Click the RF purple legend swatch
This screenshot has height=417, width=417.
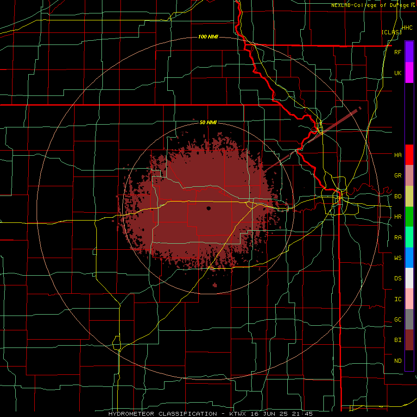tap(409, 51)
